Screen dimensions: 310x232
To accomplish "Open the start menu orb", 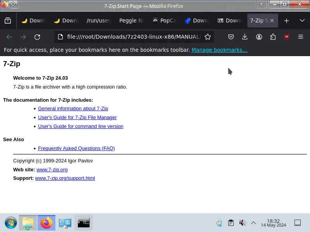I will [11, 223].
